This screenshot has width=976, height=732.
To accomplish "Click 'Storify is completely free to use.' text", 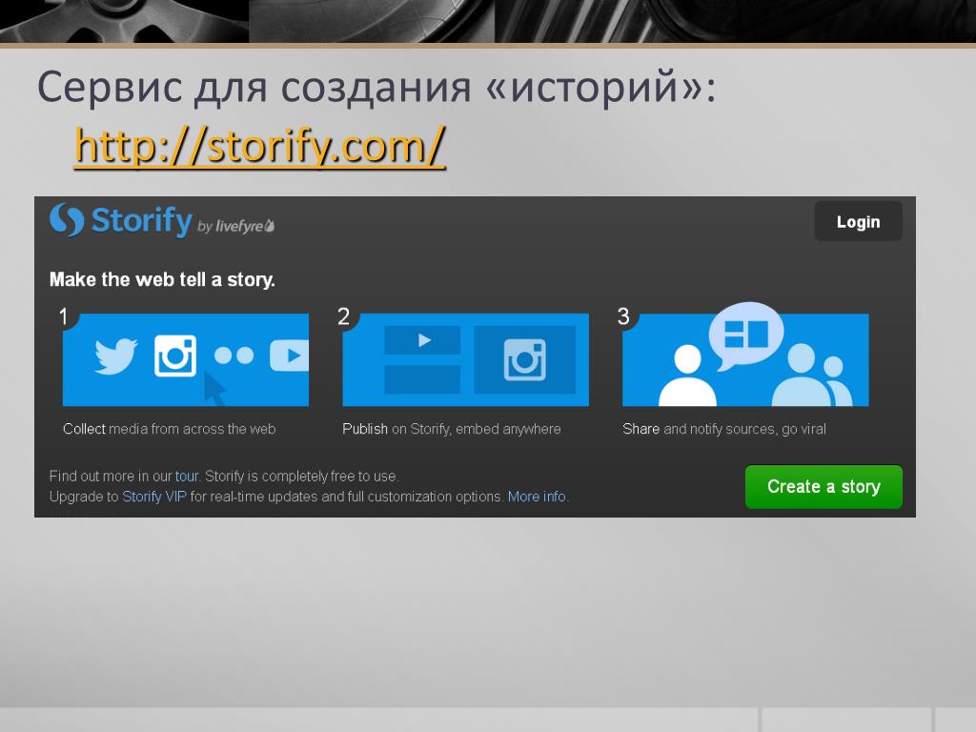I will tap(302, 477).
